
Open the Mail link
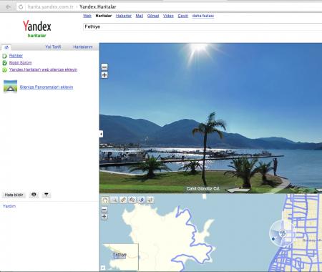point(140,16)
